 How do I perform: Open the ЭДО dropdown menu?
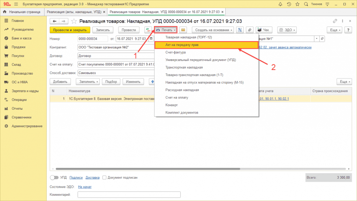tap(287, 30)
